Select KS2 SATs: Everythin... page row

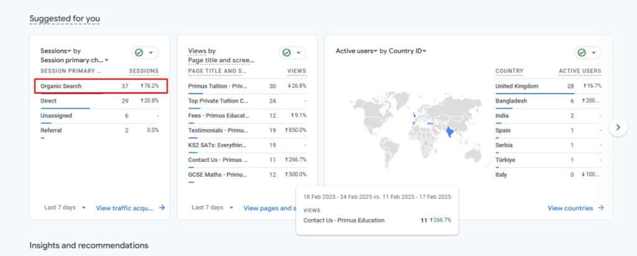click(247, 145)
